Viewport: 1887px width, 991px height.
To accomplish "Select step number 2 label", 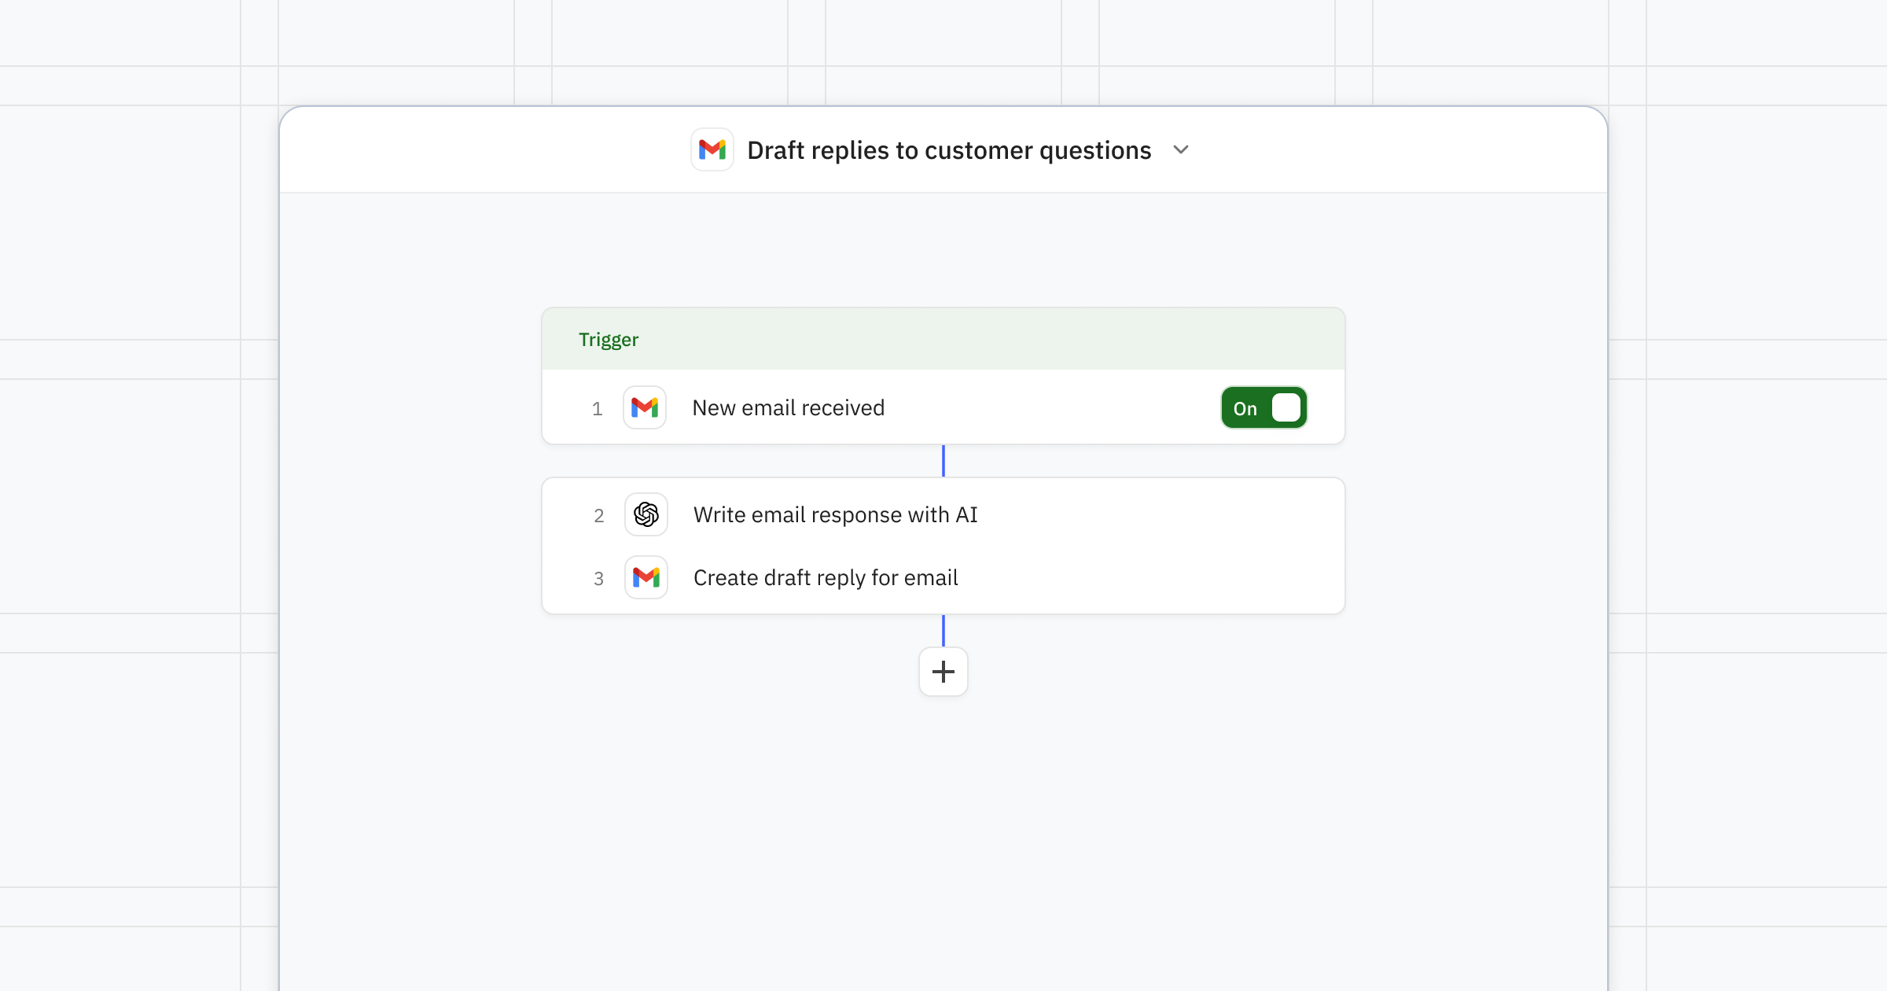I will [599, 516].
